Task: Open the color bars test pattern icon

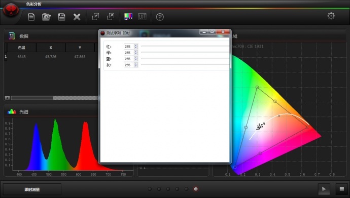Action: [128, 17]
